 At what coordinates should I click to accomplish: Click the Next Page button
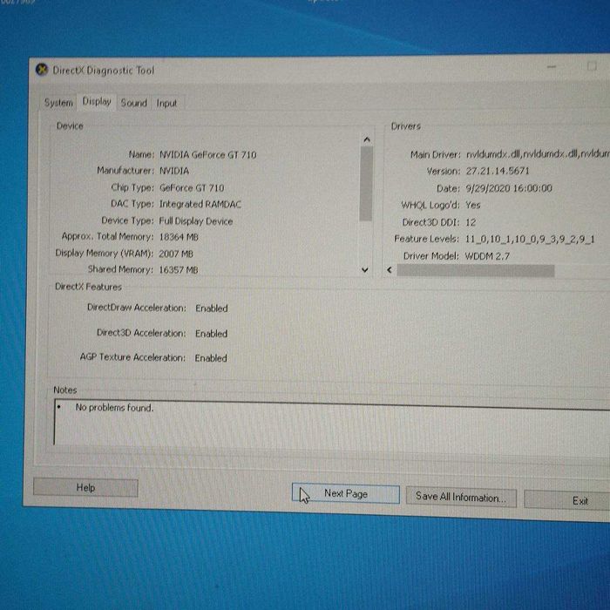[x=345, y=493]
